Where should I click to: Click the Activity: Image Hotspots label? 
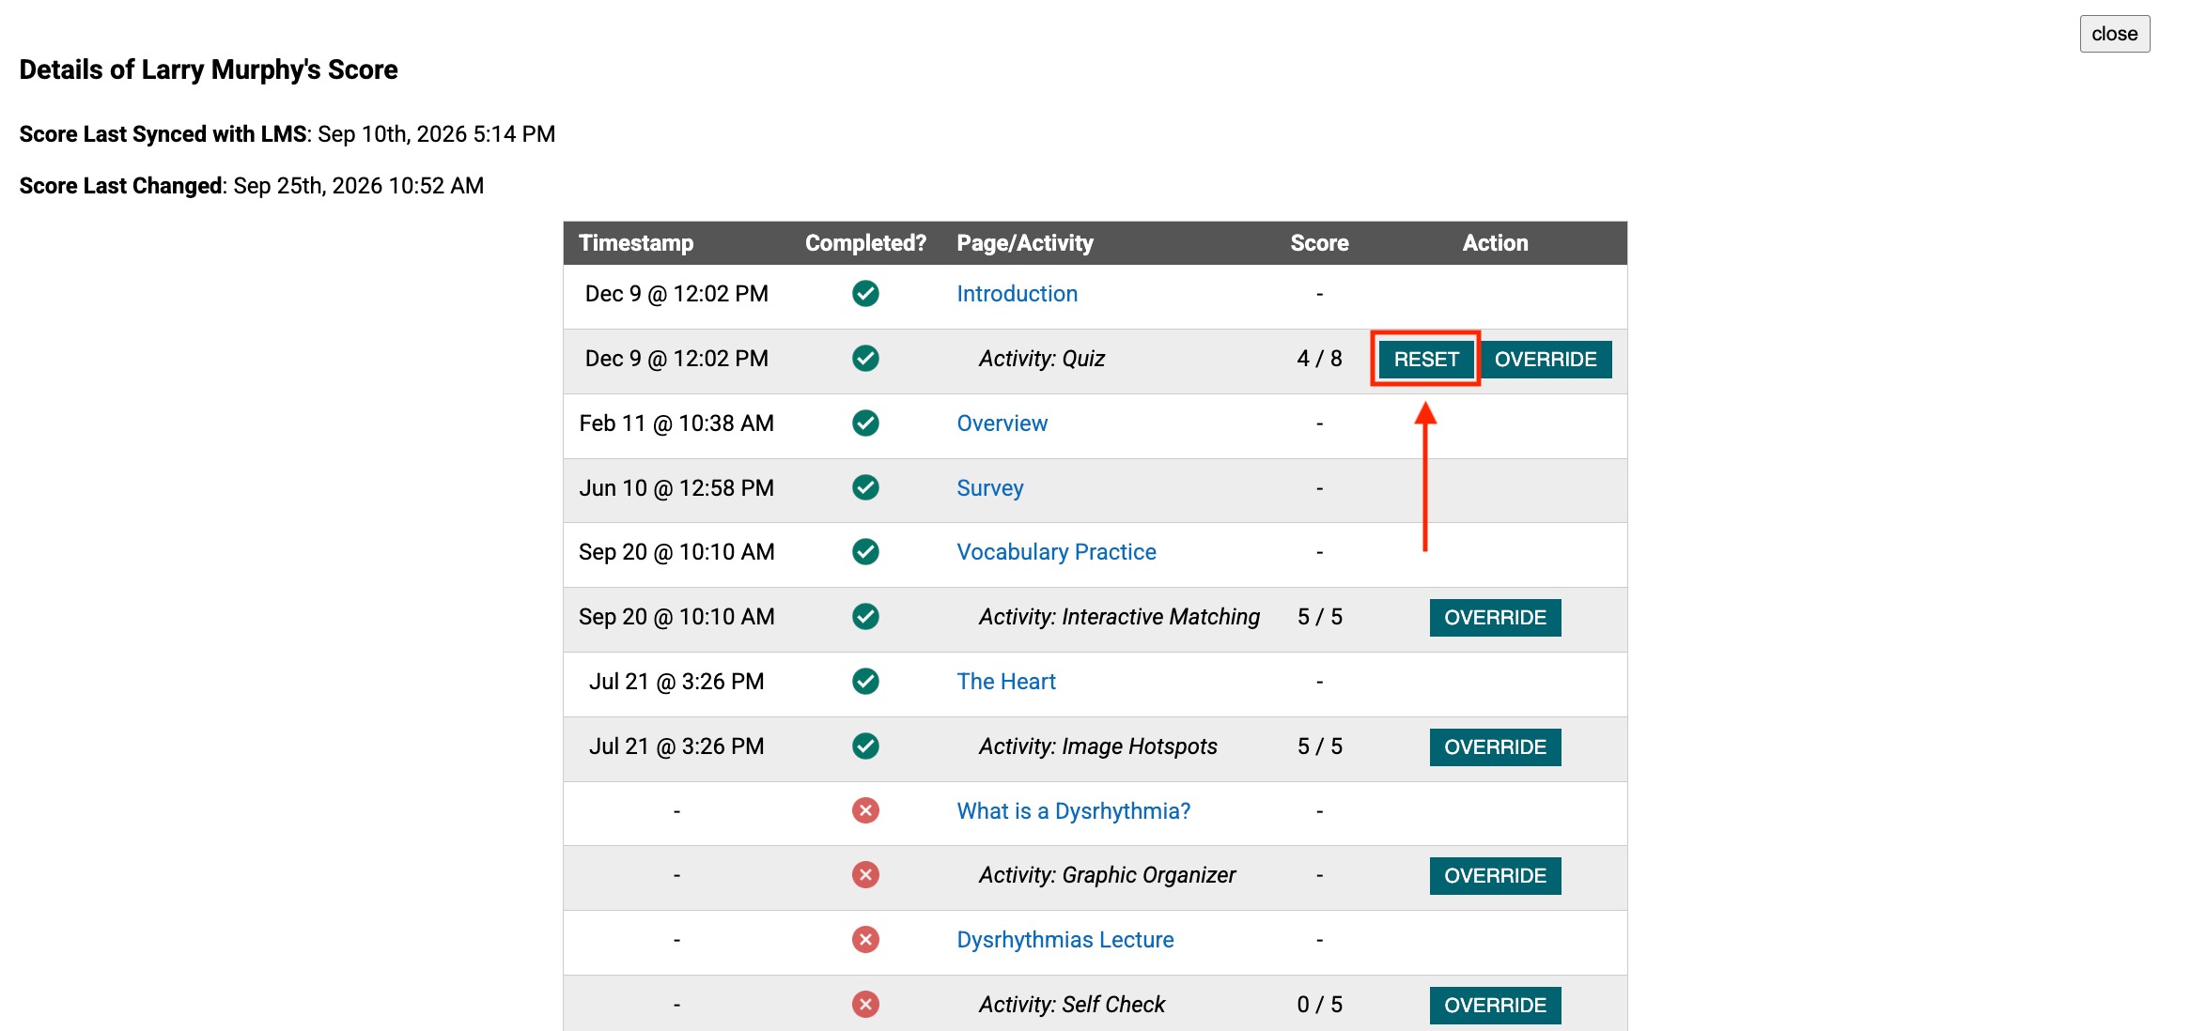click(1097, 746)
